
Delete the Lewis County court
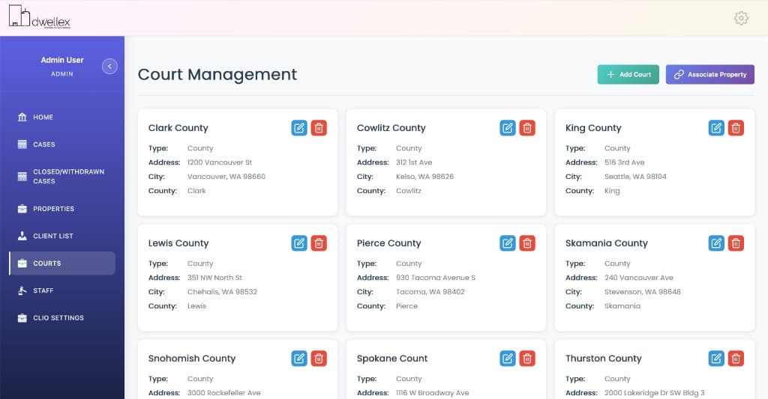coord(319,243)
